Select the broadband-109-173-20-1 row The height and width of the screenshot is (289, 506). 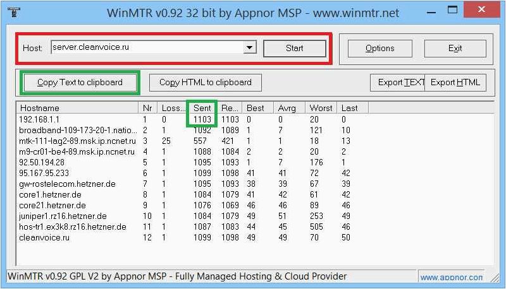194,130
